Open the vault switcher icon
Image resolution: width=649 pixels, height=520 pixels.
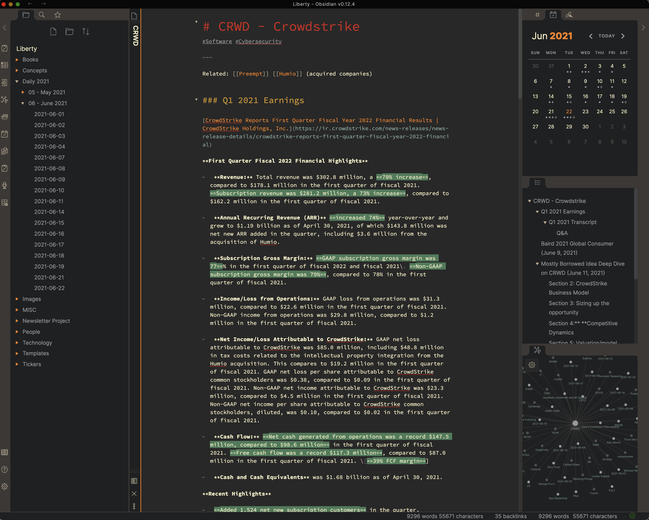[5, 452]
